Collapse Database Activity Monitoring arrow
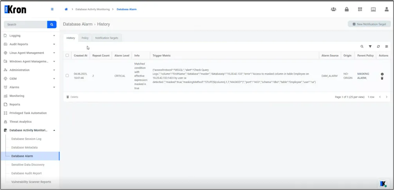This screenshot has width=394, height=190. pos(54,130)
